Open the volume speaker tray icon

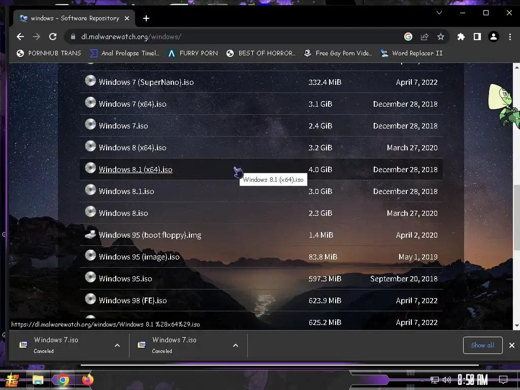click(447, 380)
